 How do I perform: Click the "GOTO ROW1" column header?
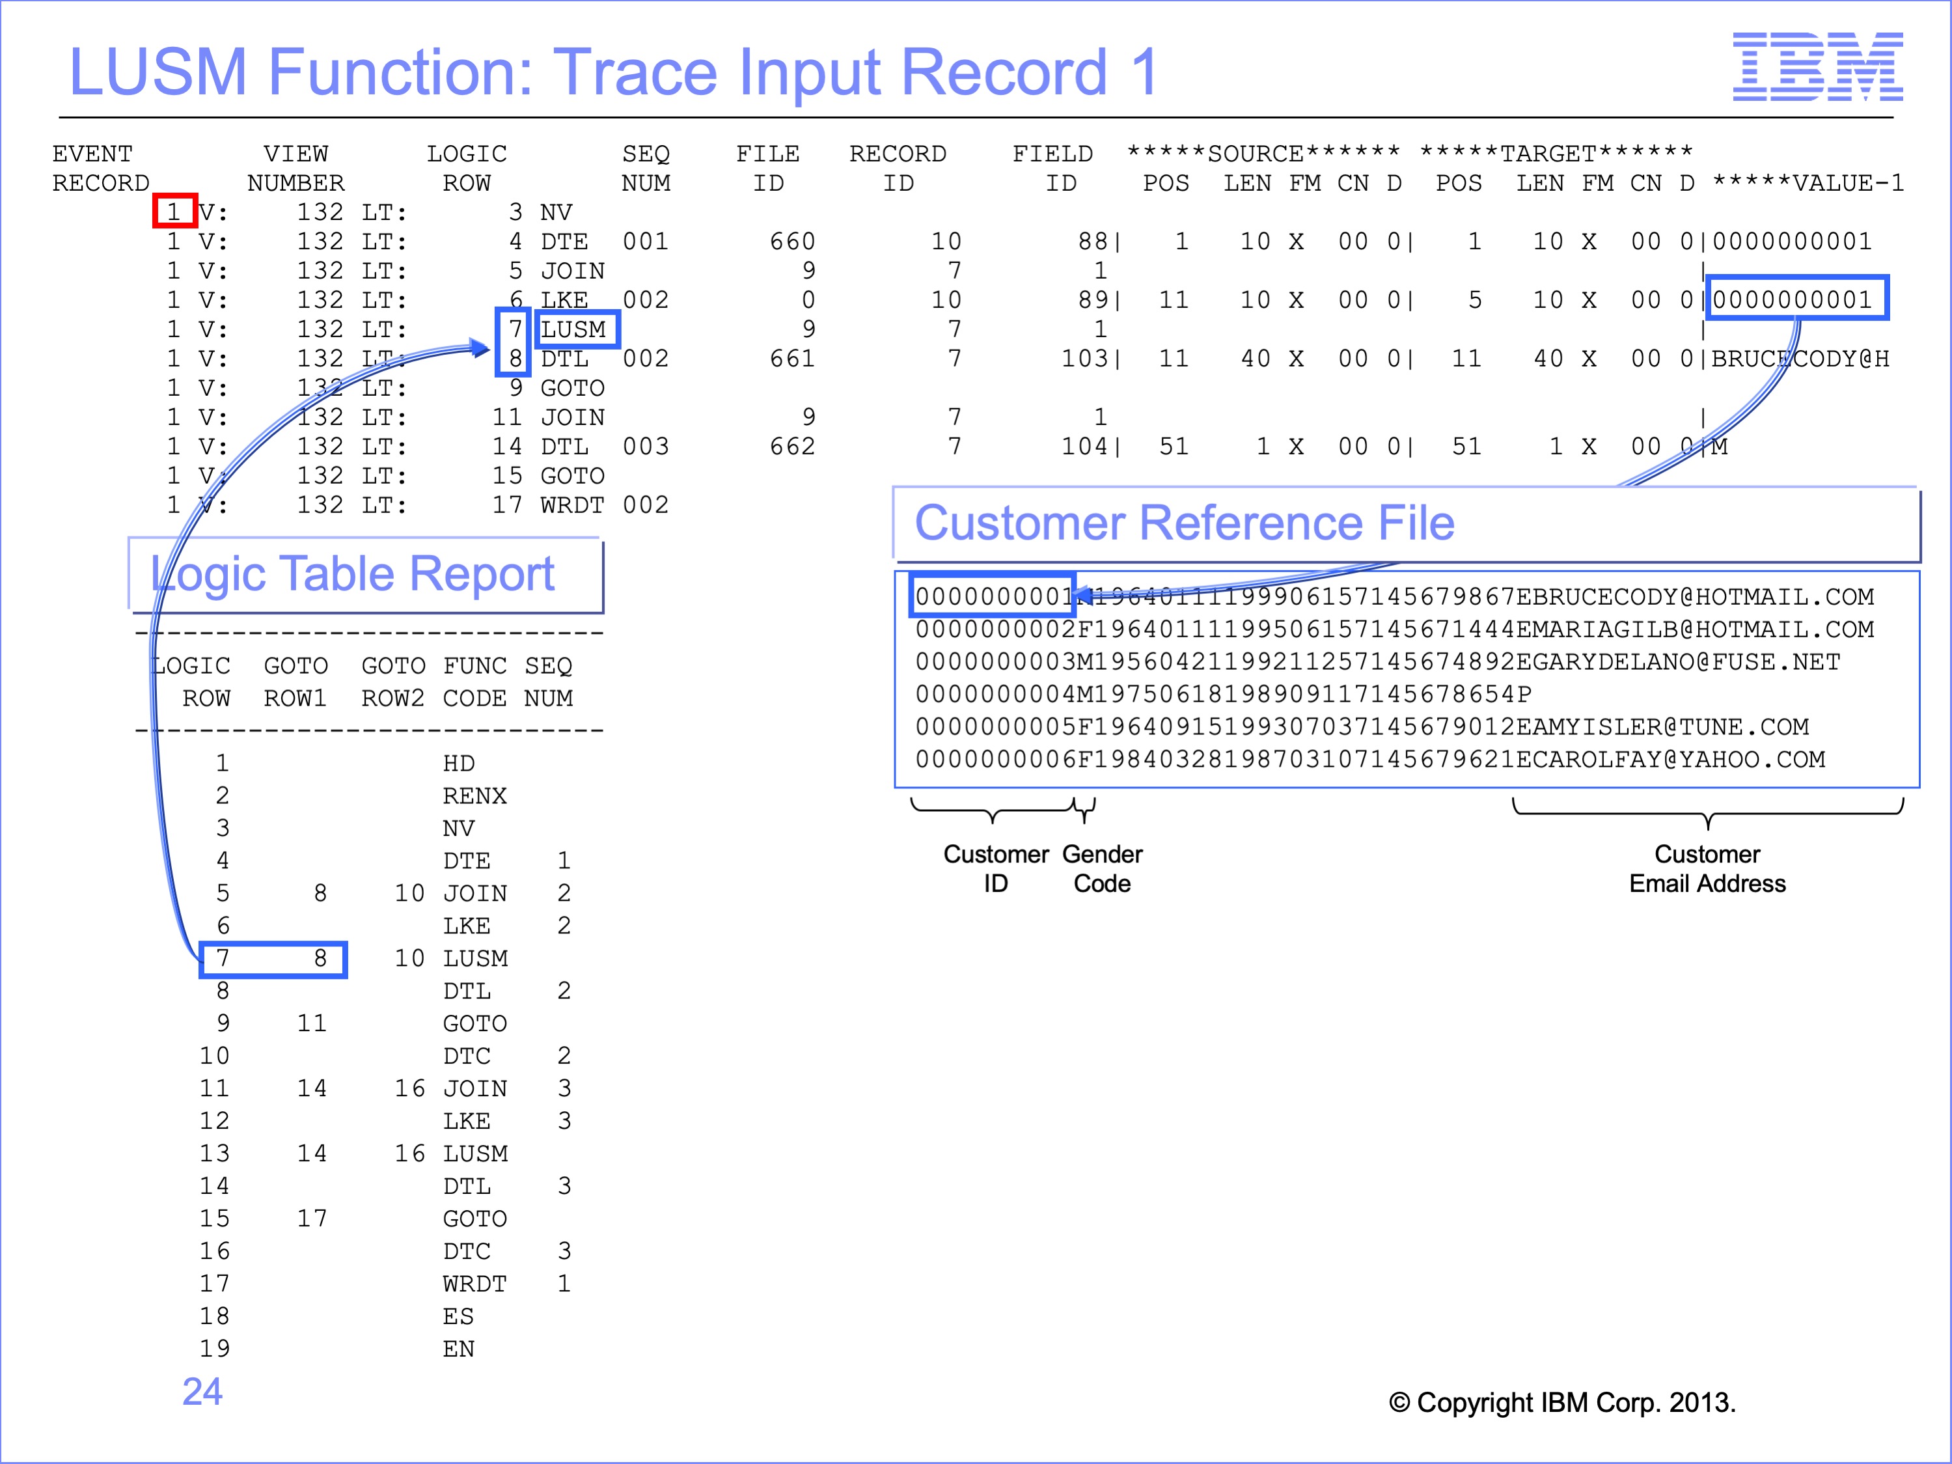[296, 682]
